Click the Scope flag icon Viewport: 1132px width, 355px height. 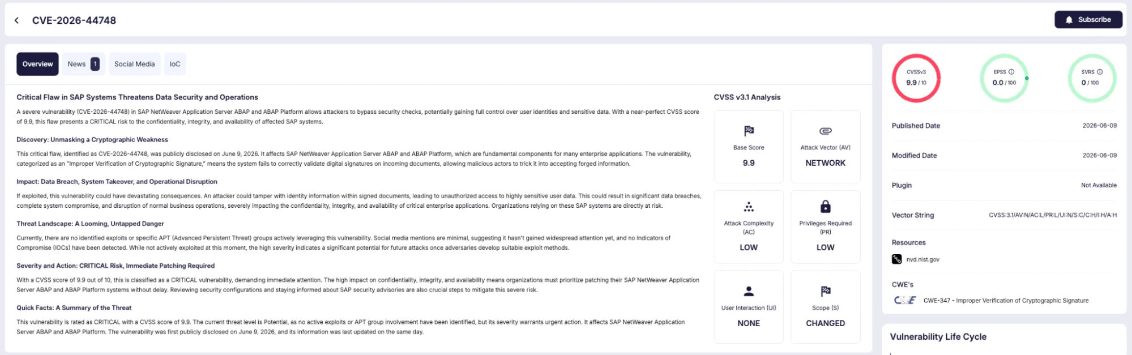(x=825, y=292)
